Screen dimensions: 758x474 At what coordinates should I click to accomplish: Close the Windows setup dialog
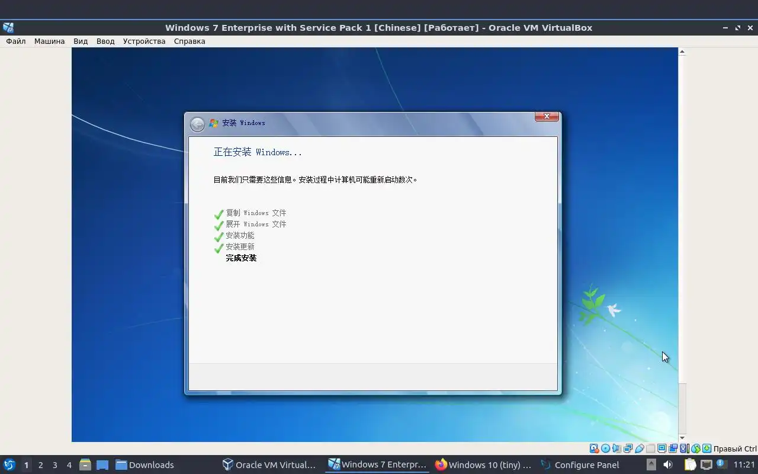[x=547, y=117]
